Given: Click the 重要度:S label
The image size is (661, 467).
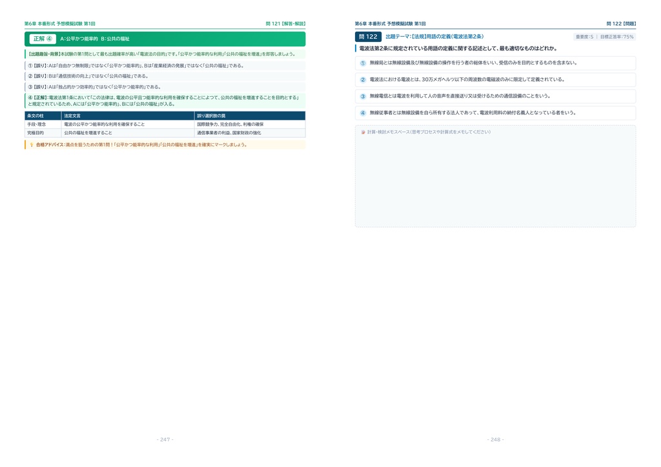Looking at the screenshot, I should coord(584,37).
